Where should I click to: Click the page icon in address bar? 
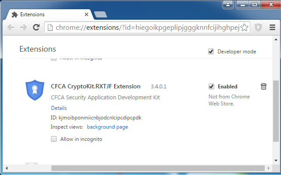tap(50, 28)
